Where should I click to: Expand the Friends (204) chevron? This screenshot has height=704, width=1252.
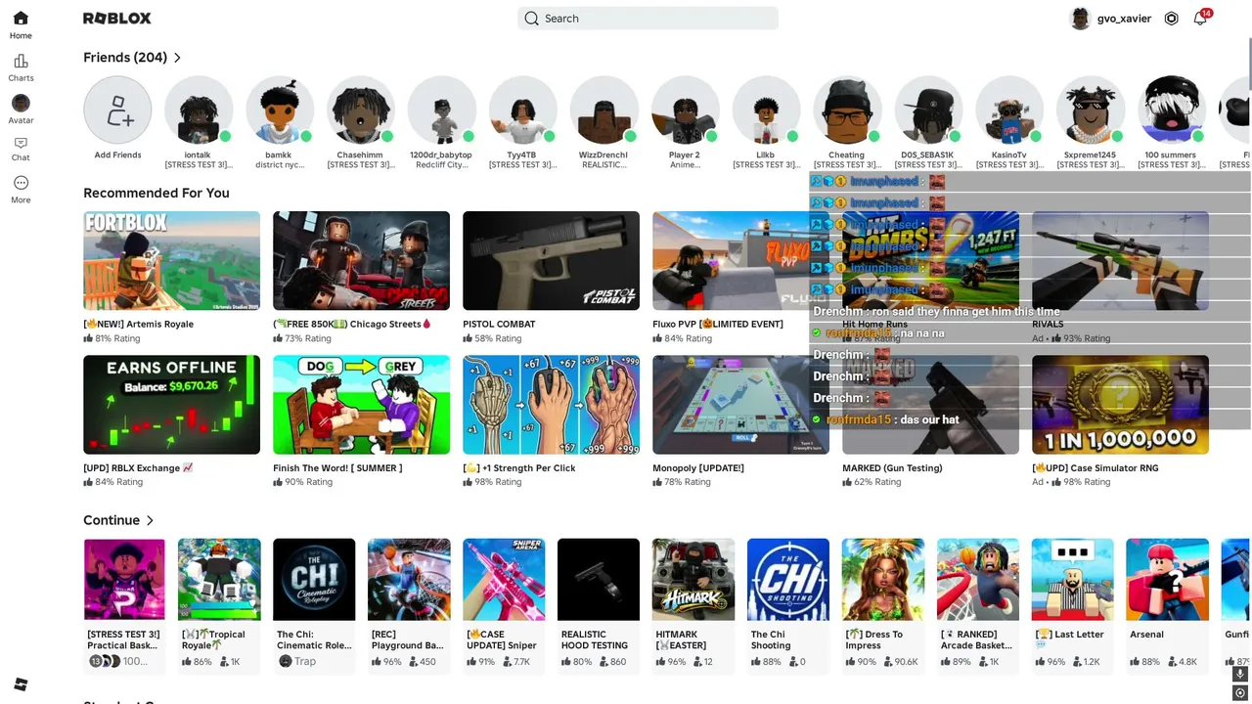tap(177, 58)
